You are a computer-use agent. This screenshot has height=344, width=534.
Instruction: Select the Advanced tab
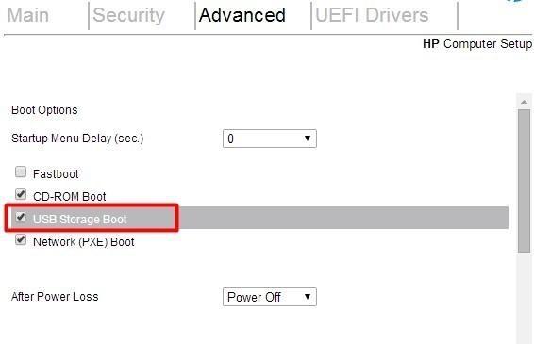click(x=242, y=15)
